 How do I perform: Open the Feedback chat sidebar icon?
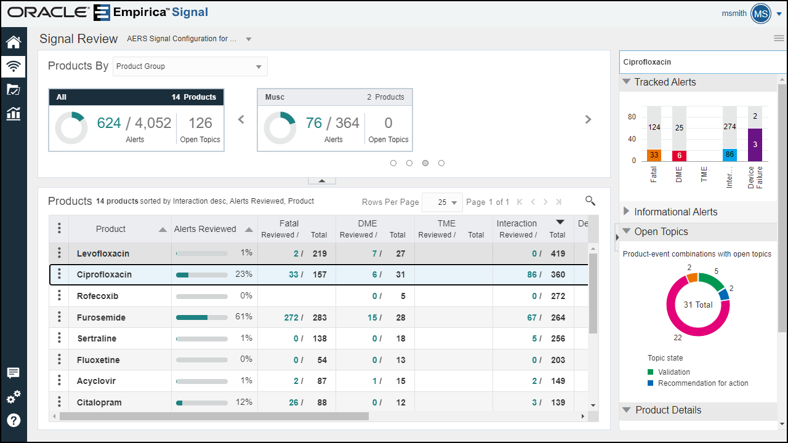(x=13, y=373)
